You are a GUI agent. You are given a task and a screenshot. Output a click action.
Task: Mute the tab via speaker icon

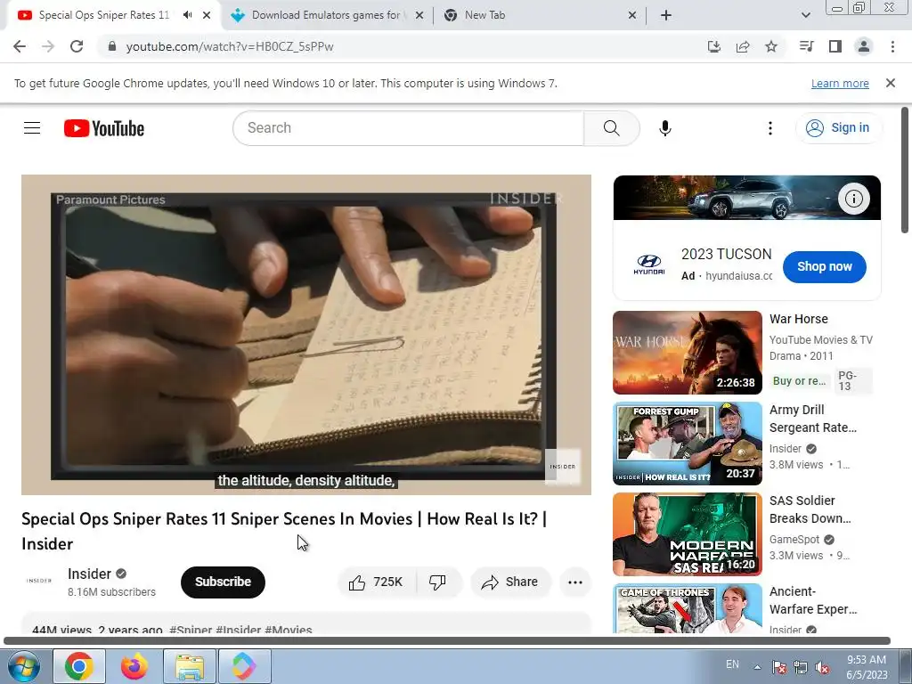[x=187, y=15]
